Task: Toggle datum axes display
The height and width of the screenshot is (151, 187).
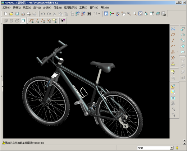Action: click(37, 21)
